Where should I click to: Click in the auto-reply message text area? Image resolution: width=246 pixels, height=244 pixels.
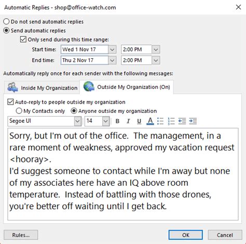123,174
